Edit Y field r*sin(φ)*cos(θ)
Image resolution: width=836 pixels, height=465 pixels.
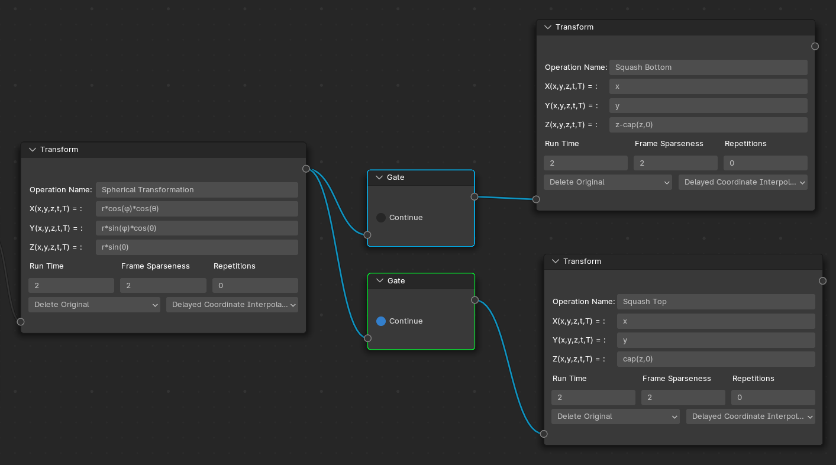pos(197,228)
